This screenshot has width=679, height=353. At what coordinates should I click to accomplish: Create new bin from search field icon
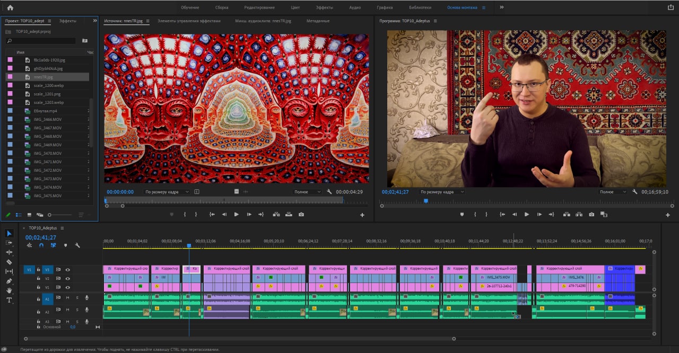84,41
